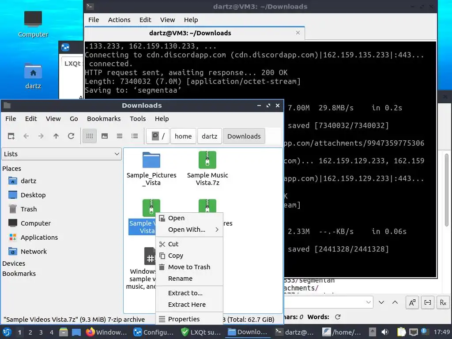Screen dimensions: 452x339
Task: Click the root path button
Action: pos(158,136)
